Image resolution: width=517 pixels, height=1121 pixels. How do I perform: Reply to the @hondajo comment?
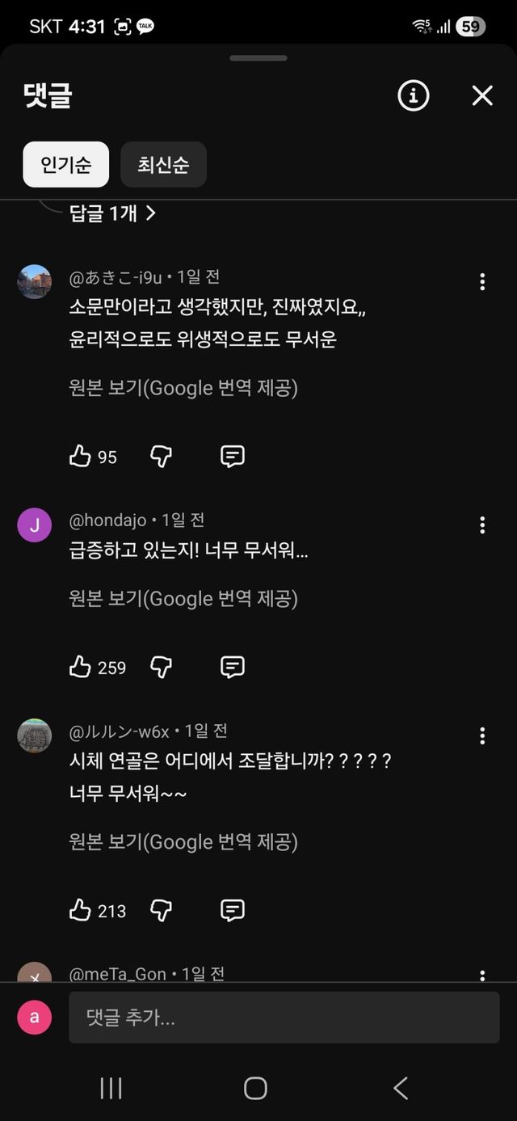(233, 667)
